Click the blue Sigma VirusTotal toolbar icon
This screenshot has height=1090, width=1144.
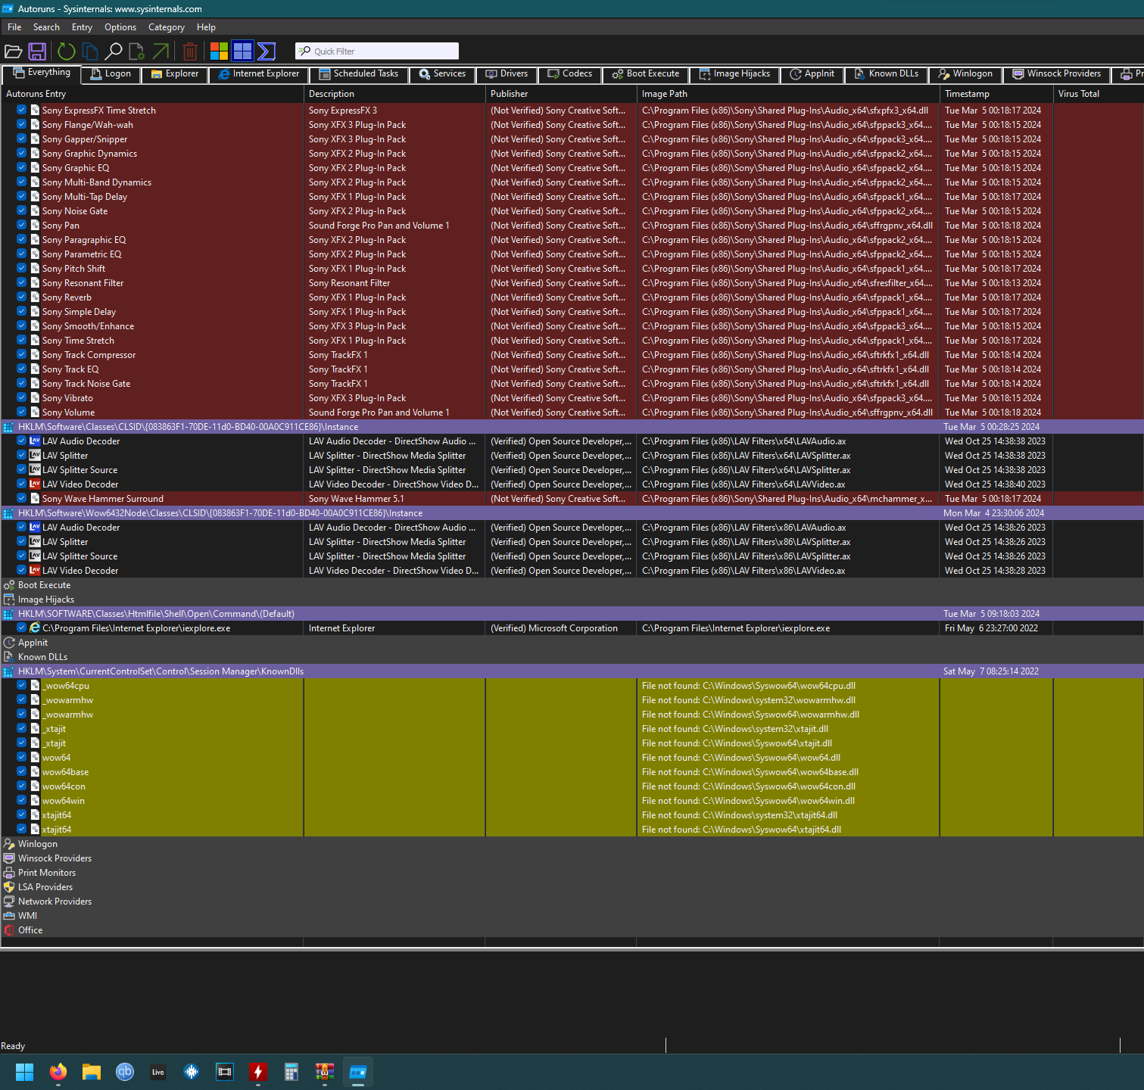[266, 51]
